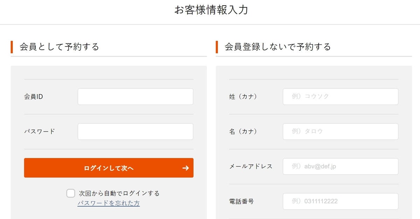This screenshot has width=420, height=219.
Task: Open the パスワードを忘れた方 link
Action: [108, 203]
